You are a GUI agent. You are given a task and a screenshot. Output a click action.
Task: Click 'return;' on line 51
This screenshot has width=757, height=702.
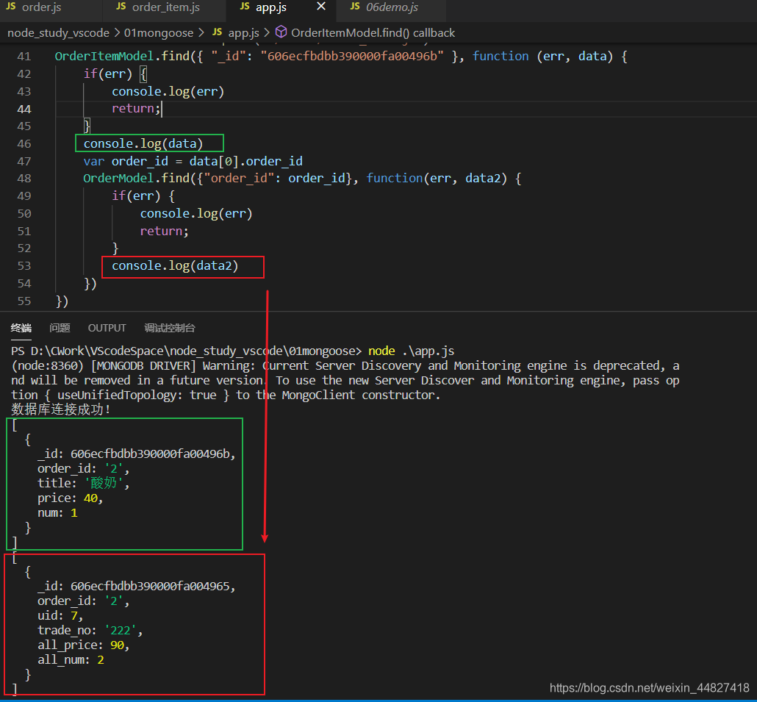tap(165, 232)
